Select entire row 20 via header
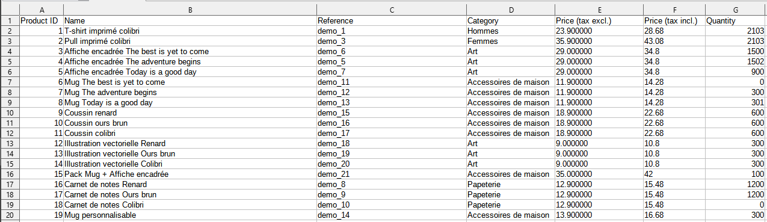The width and height of the screenshot is (767, 222). click(x=10, y=215)
